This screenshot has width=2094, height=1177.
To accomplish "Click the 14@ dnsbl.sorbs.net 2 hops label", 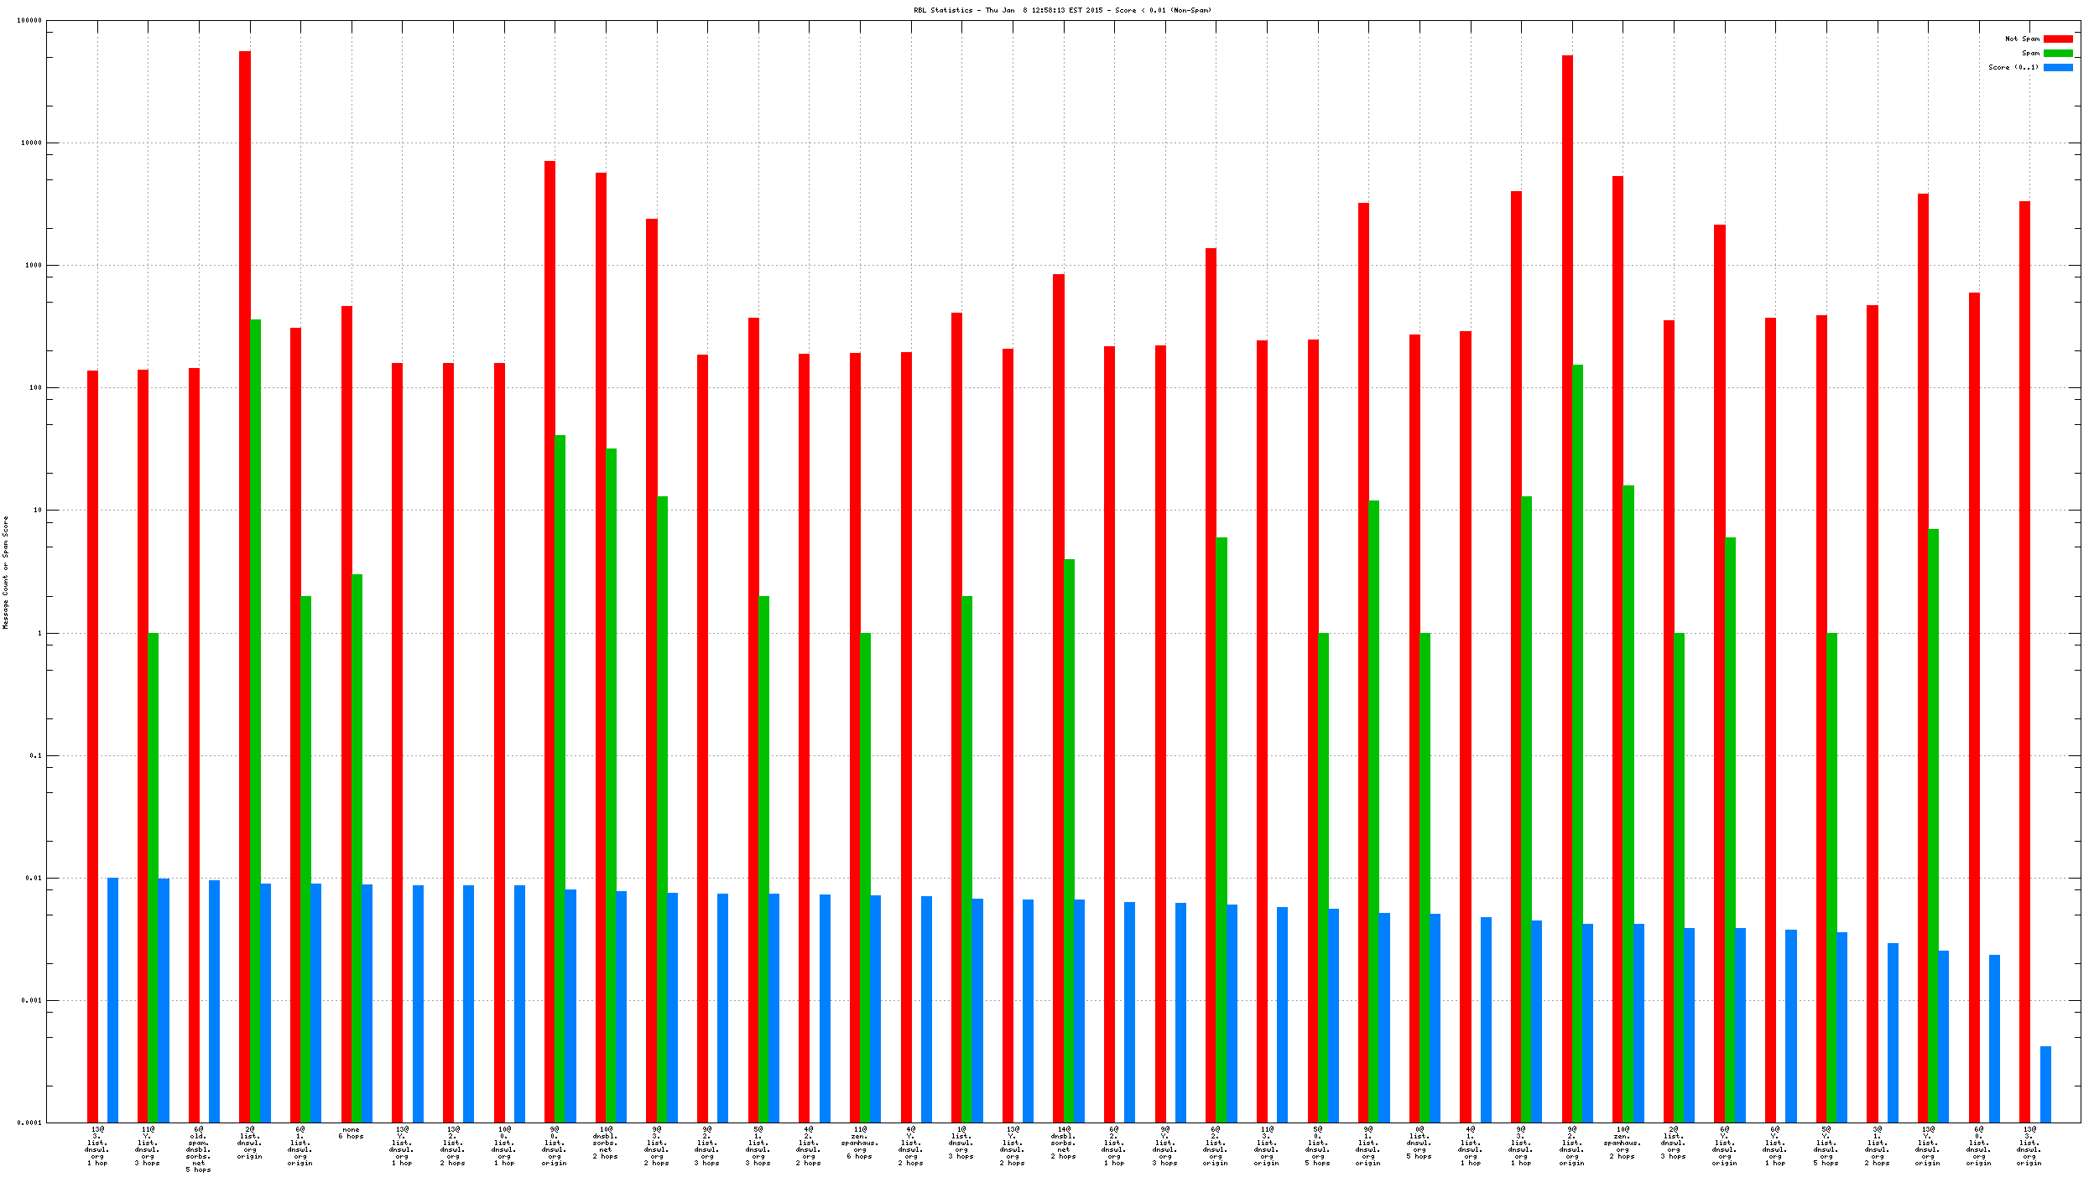I will coord(1063,1143).
